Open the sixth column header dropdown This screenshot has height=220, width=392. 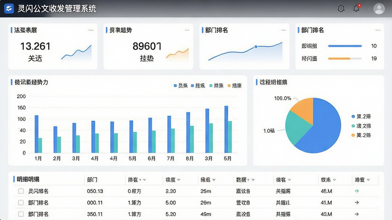(x=289, y=180)
